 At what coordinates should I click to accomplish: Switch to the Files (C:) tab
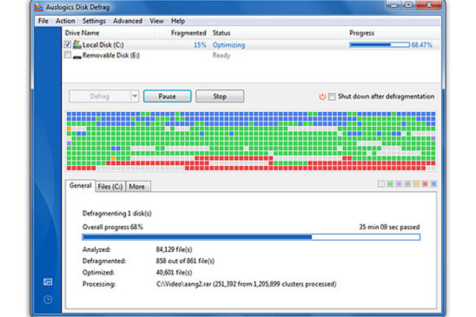(x=110, y=187)
